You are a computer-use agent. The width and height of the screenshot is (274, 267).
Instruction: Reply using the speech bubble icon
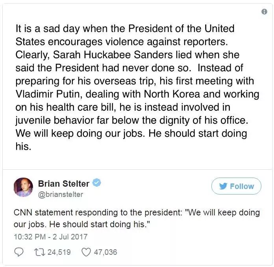(19, 252)
